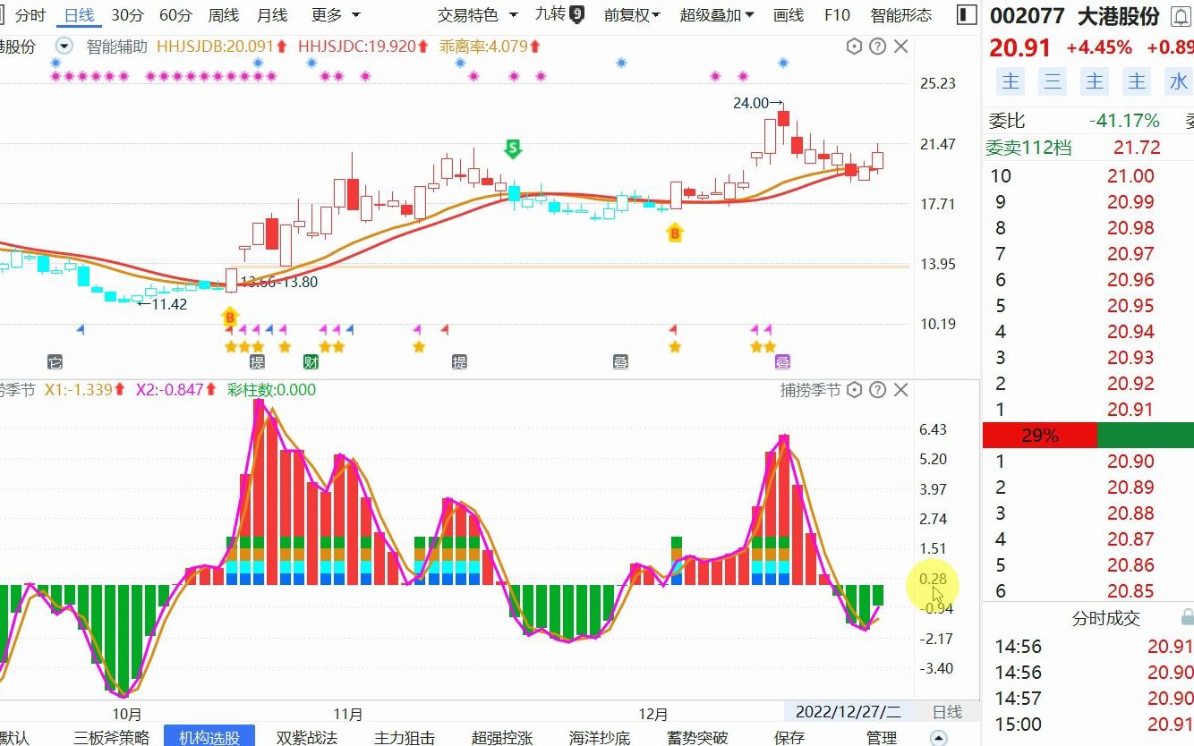1194x746 pixels.
Task: Switch to the 分时 intraday view
Action: click(x=30, y=15)
